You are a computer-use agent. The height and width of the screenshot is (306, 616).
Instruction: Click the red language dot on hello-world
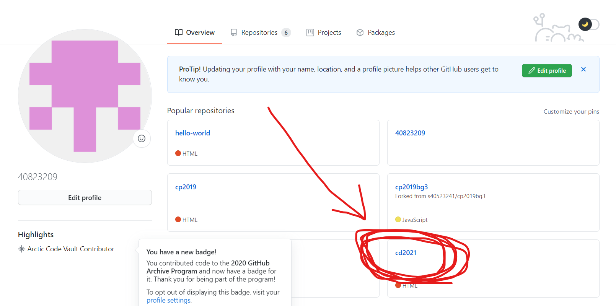tap(178, 153)
